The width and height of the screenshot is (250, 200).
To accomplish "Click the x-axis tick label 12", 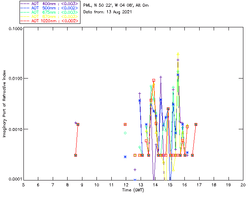I will (126, 185).
